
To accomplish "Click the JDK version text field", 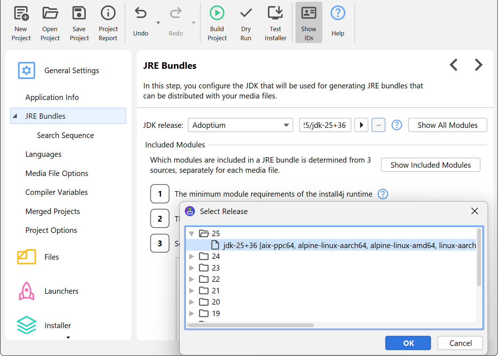I will 325,125.
